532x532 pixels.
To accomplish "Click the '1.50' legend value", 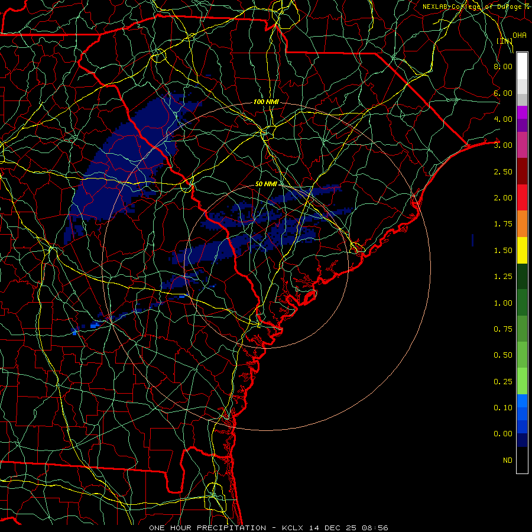I will [x=503, y=251].
